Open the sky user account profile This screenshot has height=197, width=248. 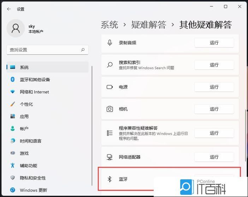coord(25,28)
